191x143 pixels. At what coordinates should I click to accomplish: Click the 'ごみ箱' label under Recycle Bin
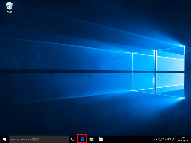tap(9, 12)
